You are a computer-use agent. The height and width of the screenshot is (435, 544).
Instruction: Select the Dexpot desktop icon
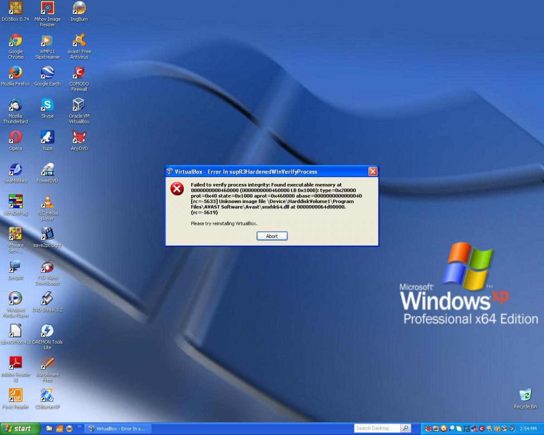click(15, 270)
